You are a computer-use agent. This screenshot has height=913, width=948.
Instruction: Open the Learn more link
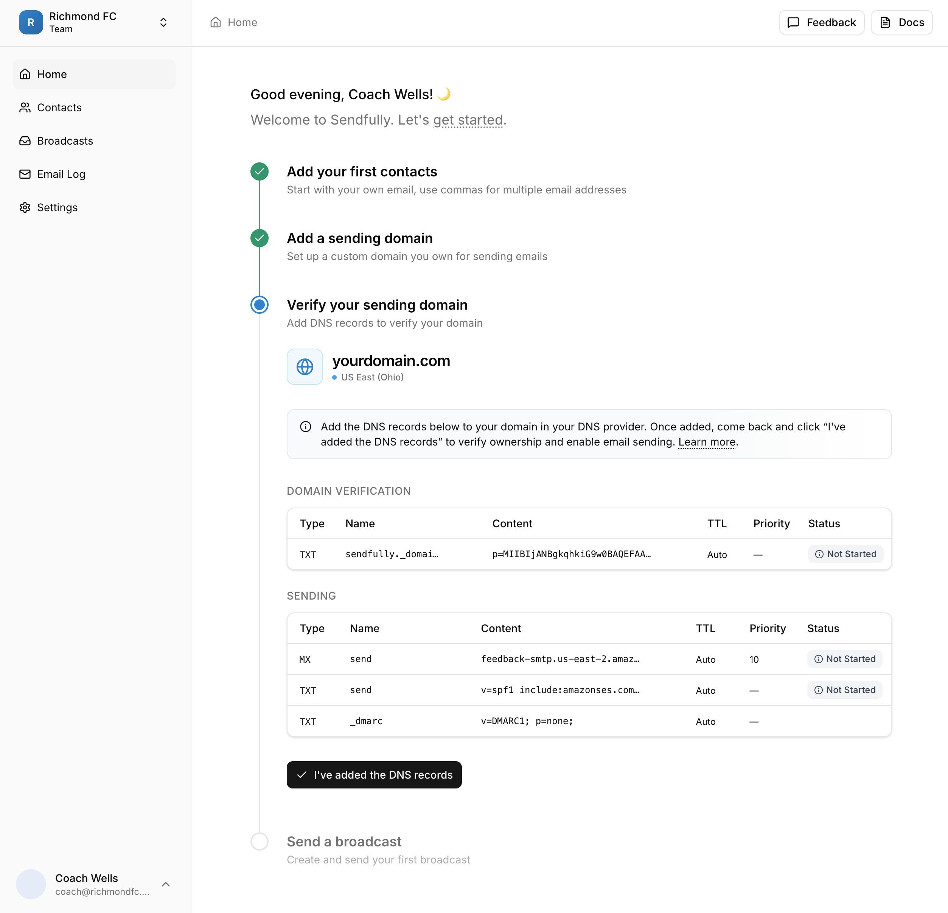click(x=707, y=442)
